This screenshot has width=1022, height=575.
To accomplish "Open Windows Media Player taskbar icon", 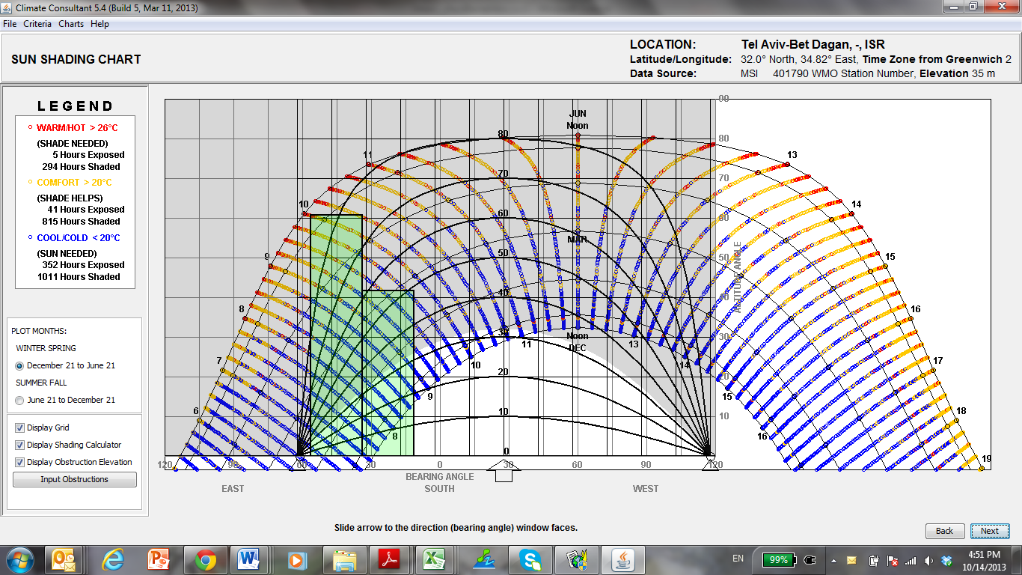I will click(x=296, y=559).
